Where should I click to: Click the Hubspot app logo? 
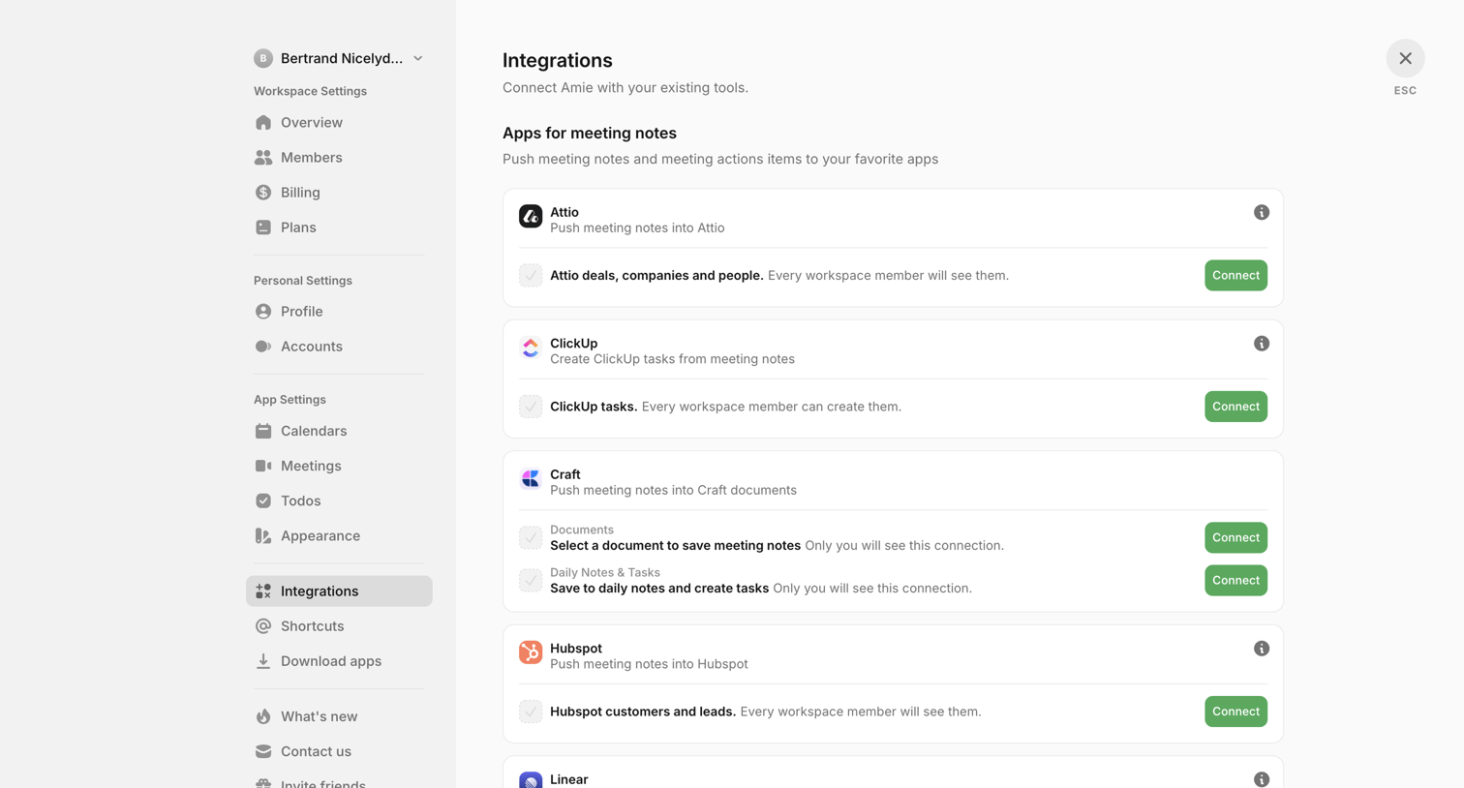tap(531, 652)
